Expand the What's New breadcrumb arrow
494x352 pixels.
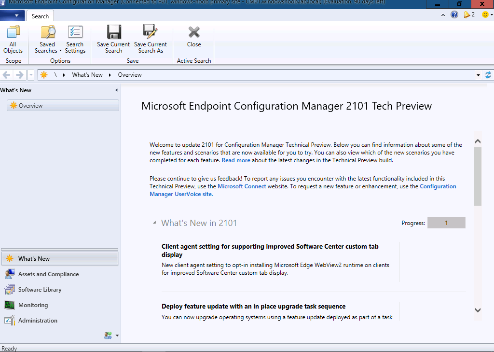tap(110, 75)
